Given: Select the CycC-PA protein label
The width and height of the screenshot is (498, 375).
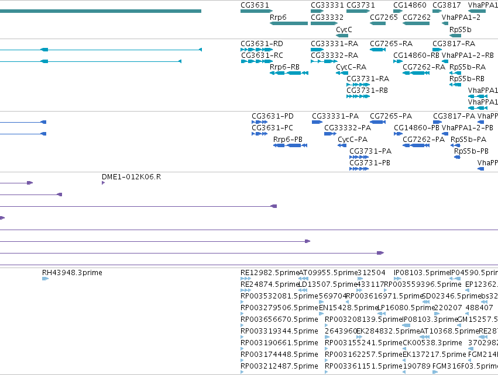Looking at the screenshot, I should [352, 140].
